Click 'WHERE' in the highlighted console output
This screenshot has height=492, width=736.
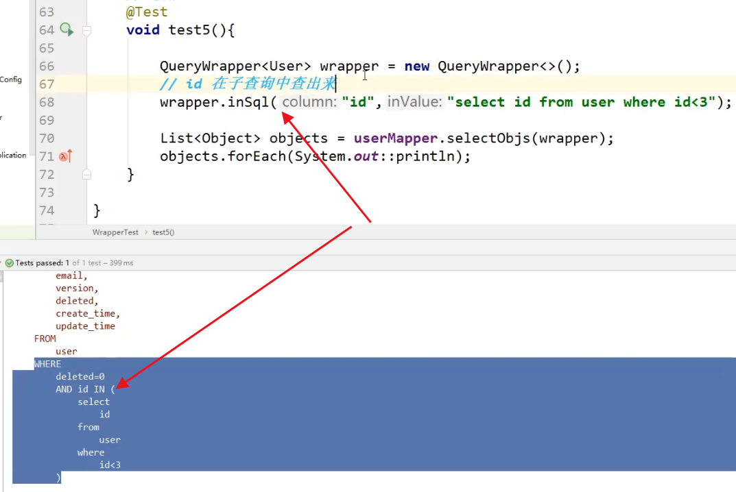[47, 364]
